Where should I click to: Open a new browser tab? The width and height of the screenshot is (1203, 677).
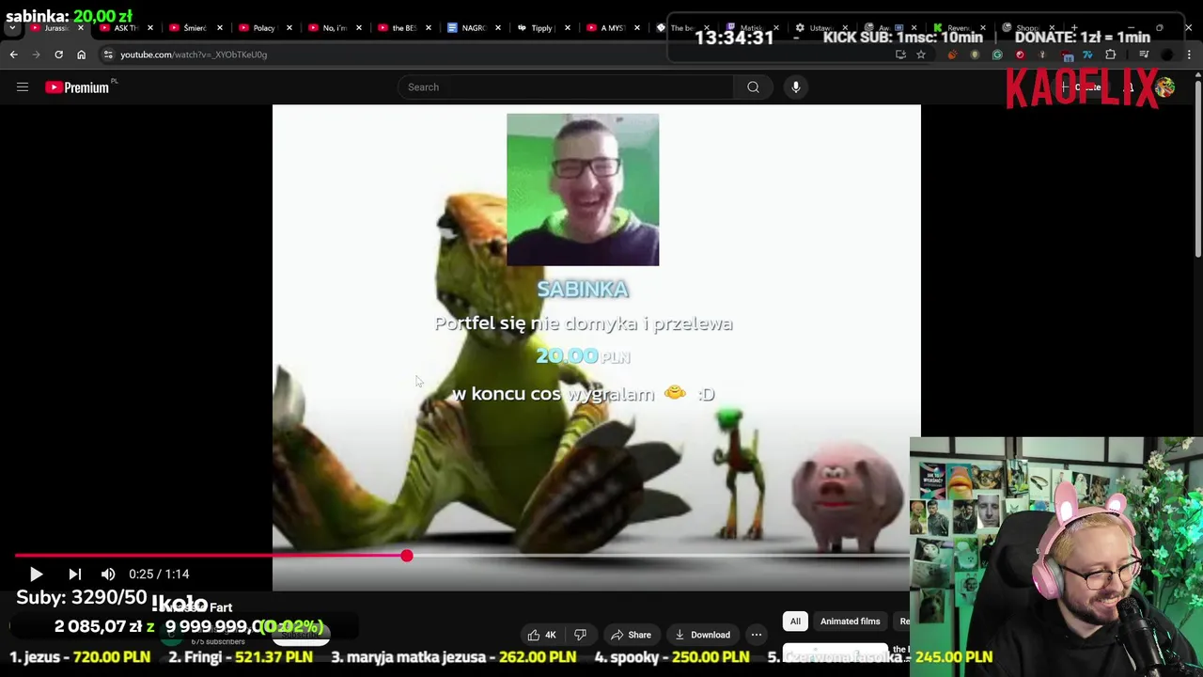pos(1076,28)
